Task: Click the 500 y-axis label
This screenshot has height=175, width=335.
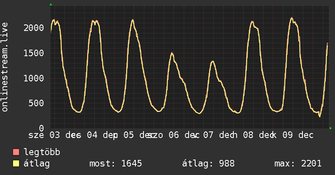Action: [36, 103]
